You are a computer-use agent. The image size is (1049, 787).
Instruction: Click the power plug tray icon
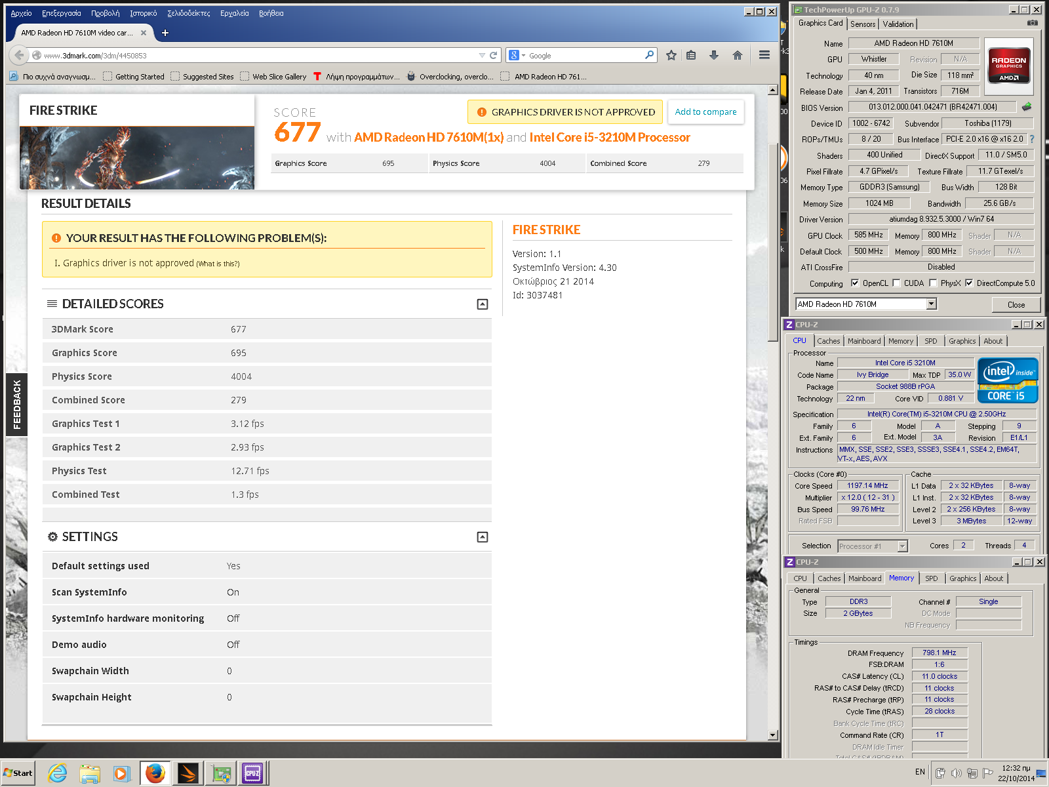940,773
